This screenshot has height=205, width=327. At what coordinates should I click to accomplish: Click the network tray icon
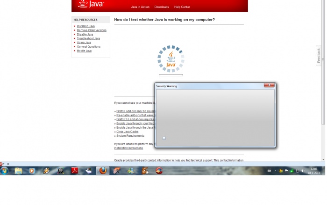[298, 171]
